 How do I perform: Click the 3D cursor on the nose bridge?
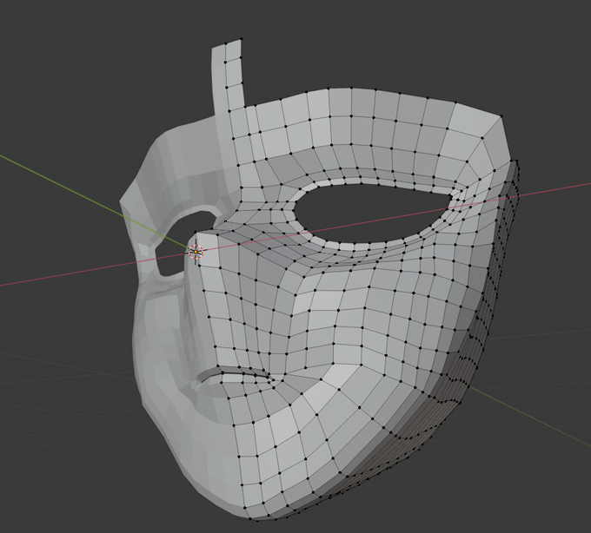(196, 252)
